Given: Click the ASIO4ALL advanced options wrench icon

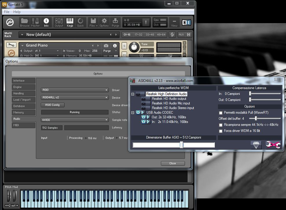Looking at the screenshot, I should [273, 145].
